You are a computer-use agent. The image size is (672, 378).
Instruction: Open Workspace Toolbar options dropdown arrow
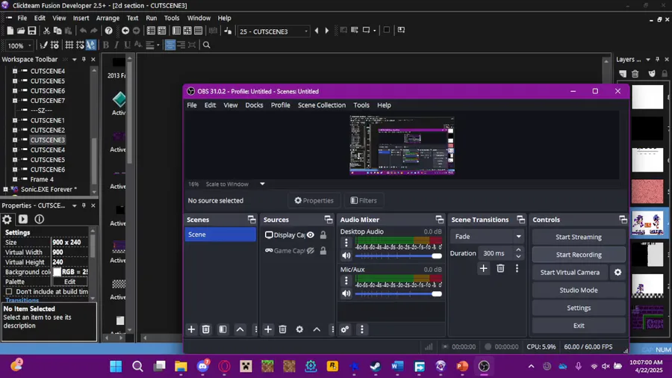pyautogui.click(x=74, y=60)
